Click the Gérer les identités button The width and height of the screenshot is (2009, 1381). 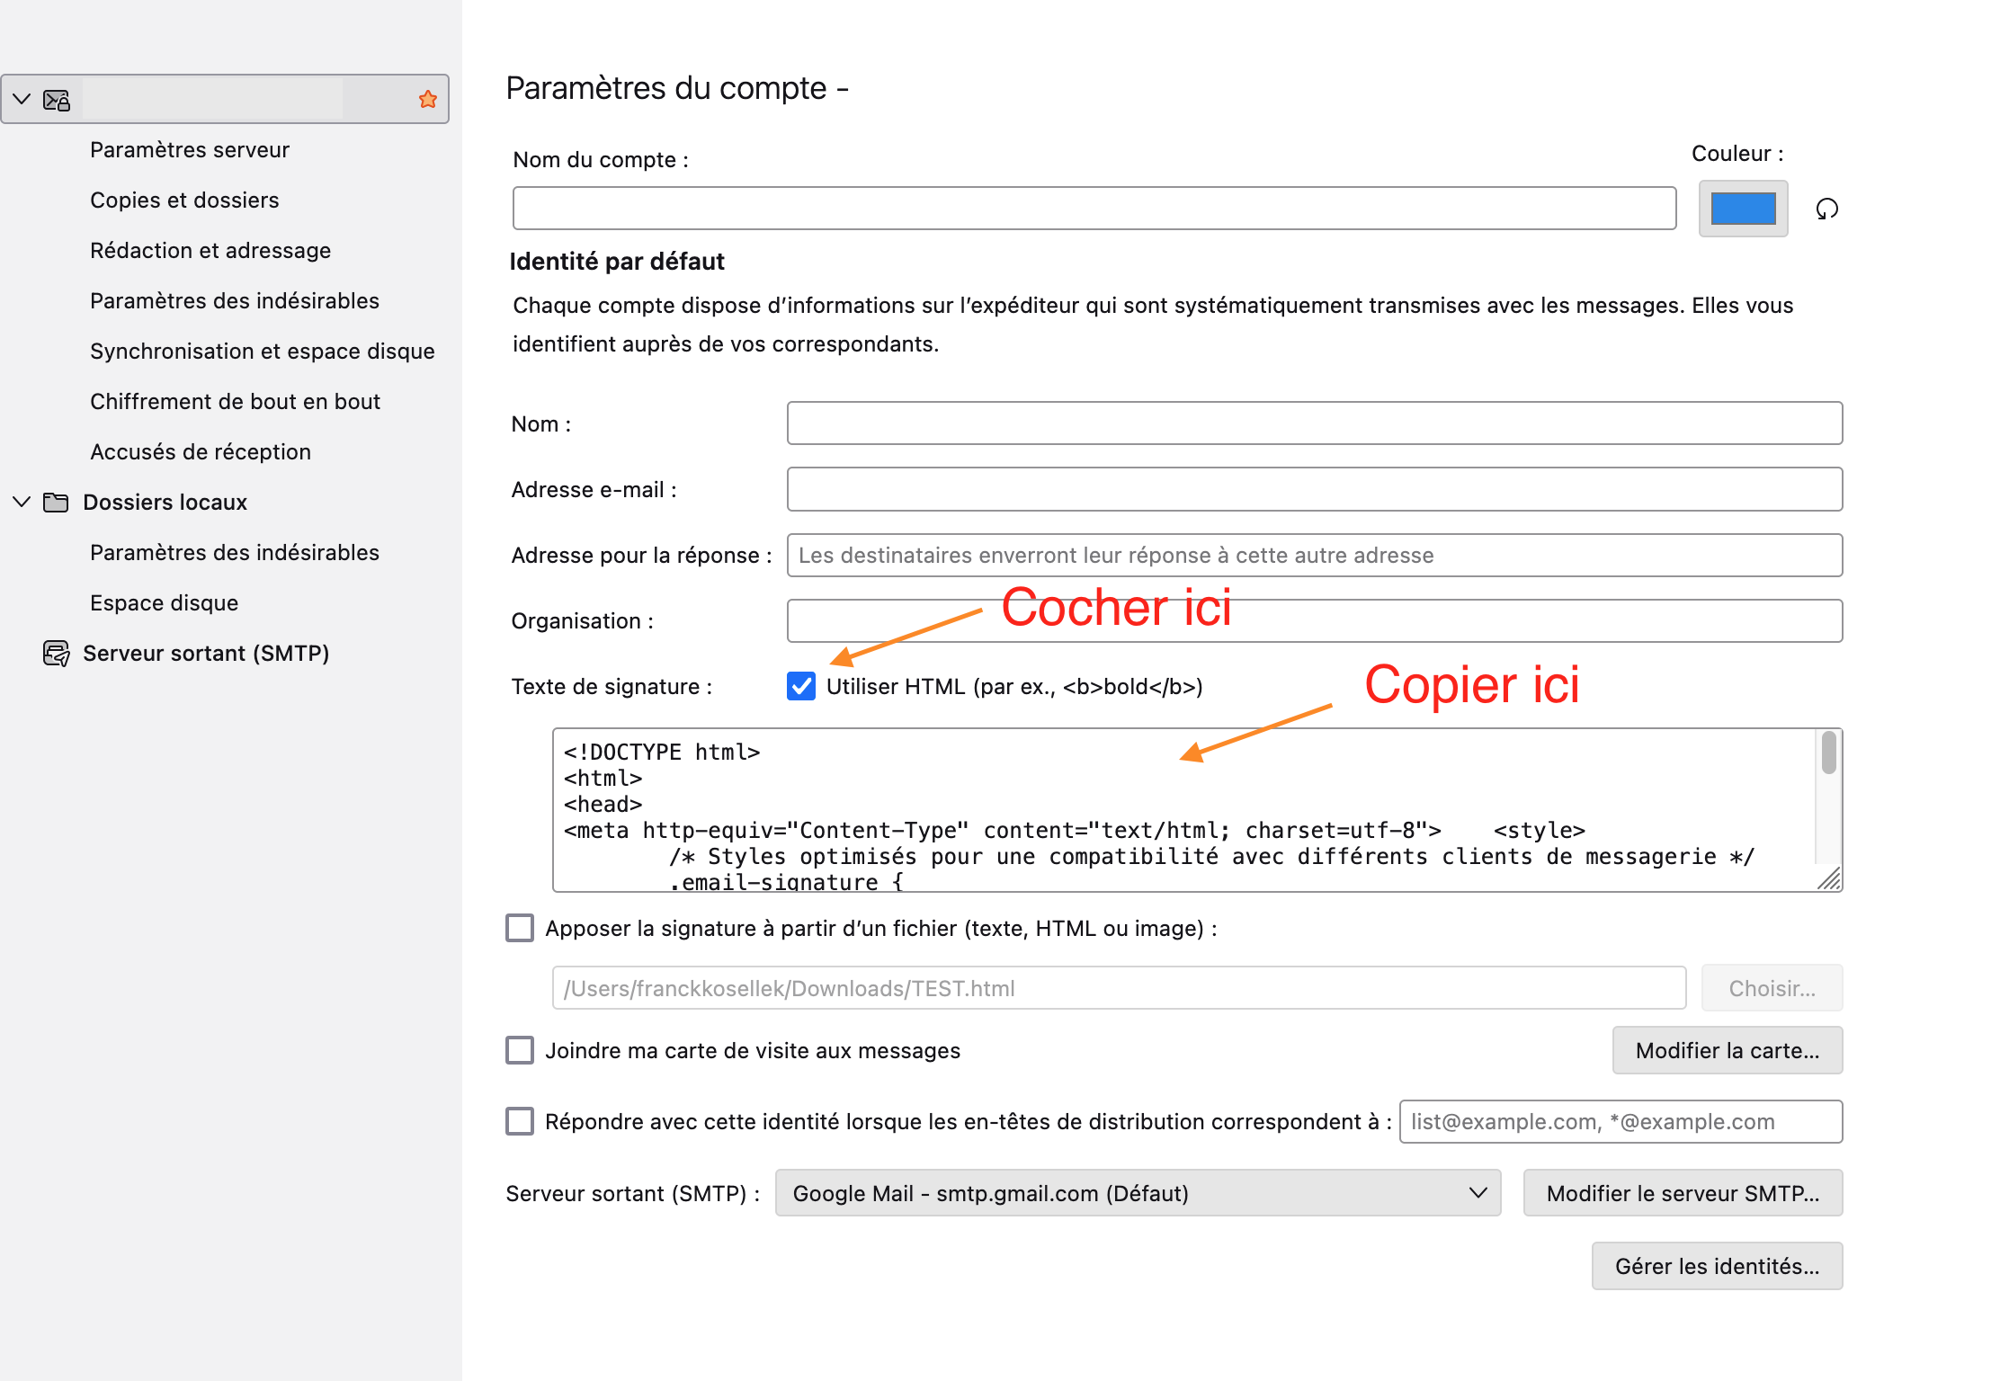pyautogui.click(x=1716, y=1266)
